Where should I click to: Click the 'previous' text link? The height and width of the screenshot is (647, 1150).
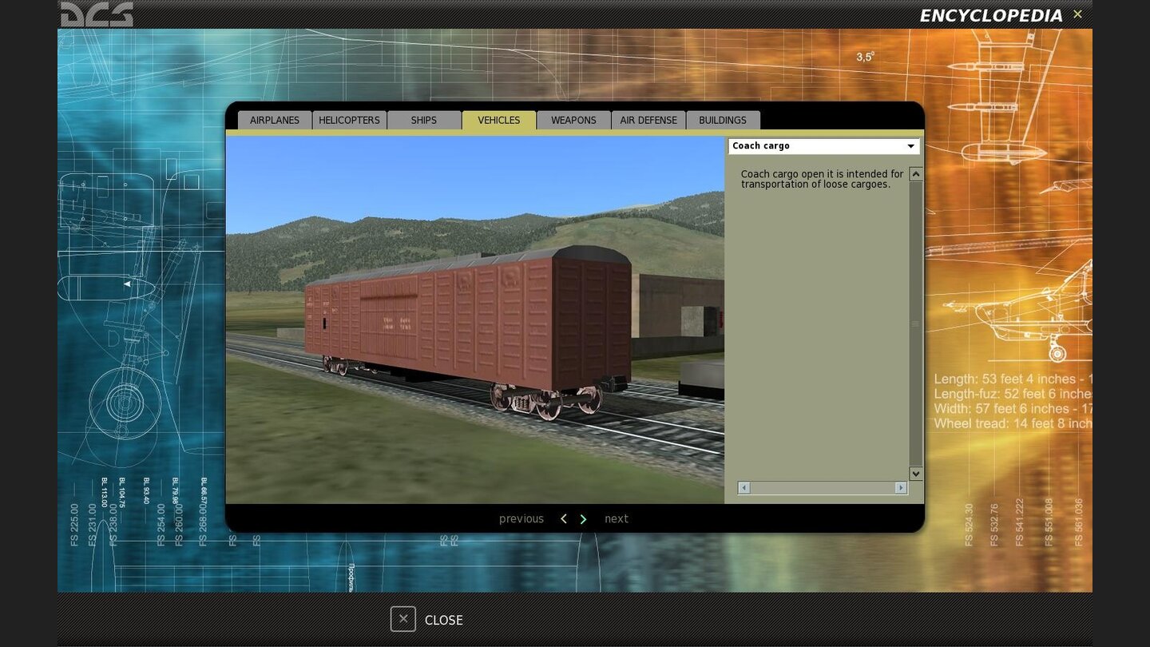point(521,519)
